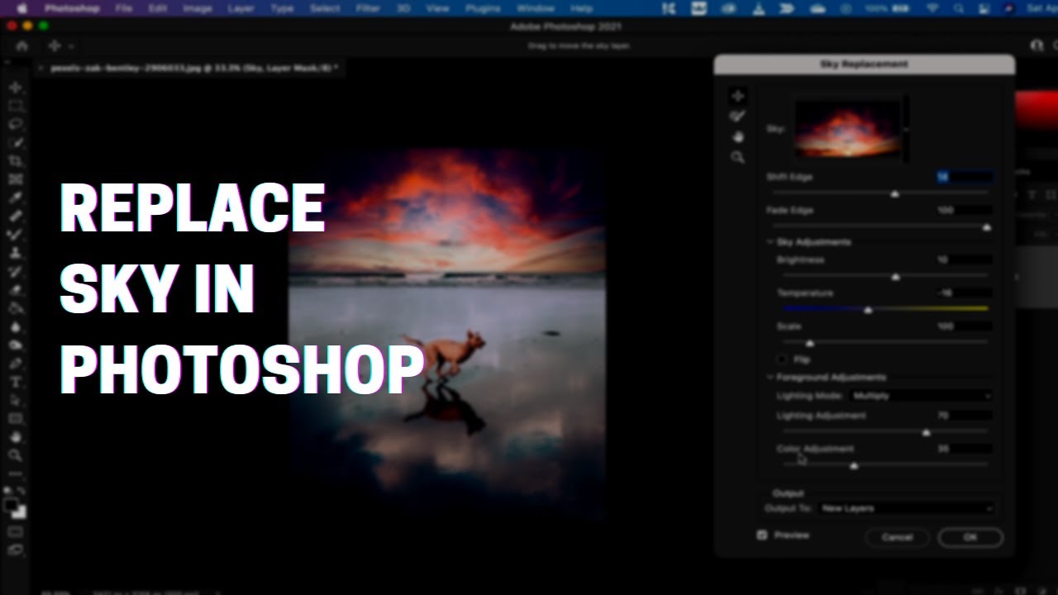Open the Layer menu
The width and height of the screenshot is (1058, 595).
point(241,8)
